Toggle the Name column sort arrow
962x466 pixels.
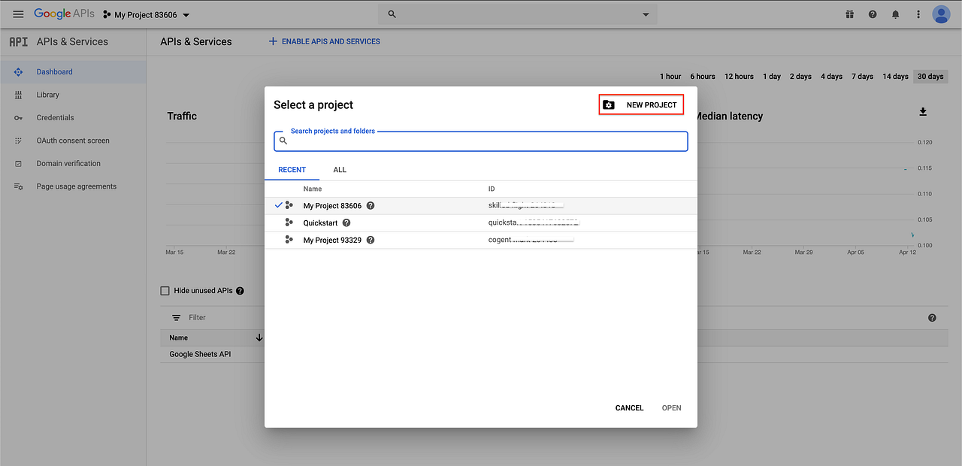point(259,337)
